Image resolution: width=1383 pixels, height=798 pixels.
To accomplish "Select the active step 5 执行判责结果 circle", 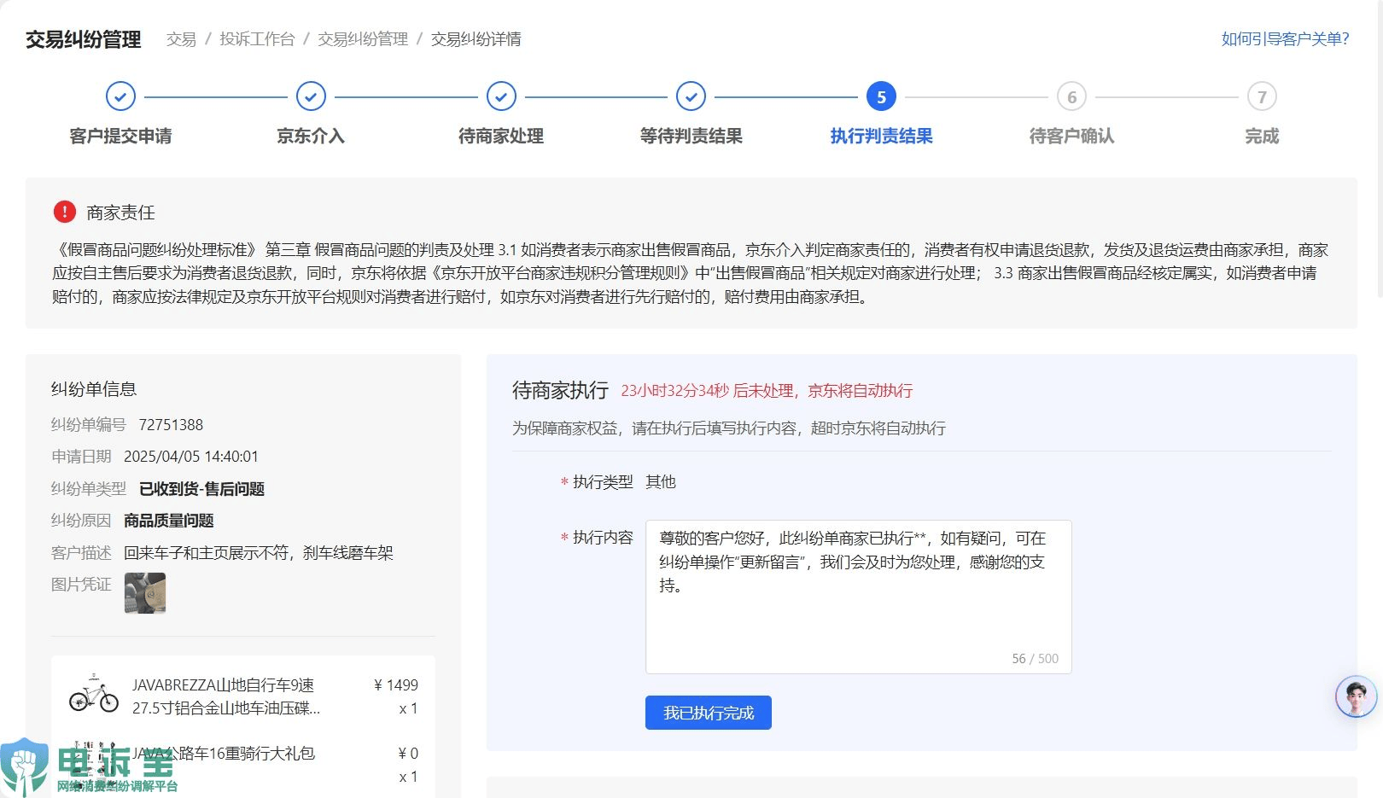I will (x=879, y=96).
